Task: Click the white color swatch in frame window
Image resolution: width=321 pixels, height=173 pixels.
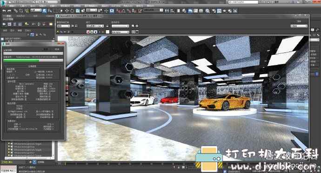Action: click(x=107, y=32)
